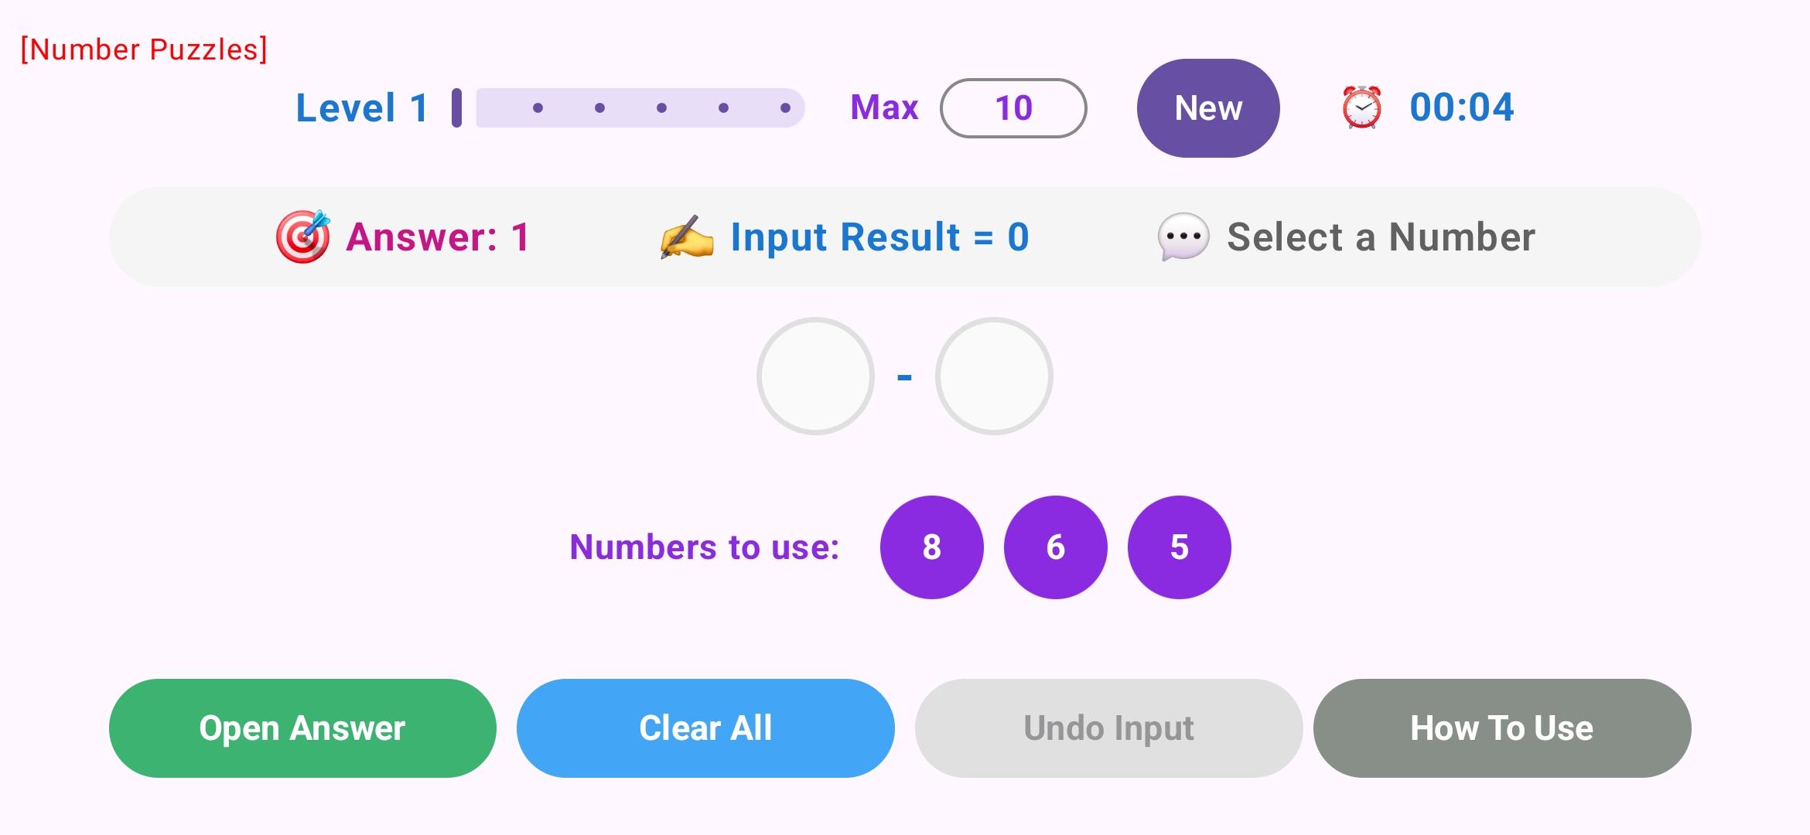Click the speech bubble icon

click(1183, 237)
